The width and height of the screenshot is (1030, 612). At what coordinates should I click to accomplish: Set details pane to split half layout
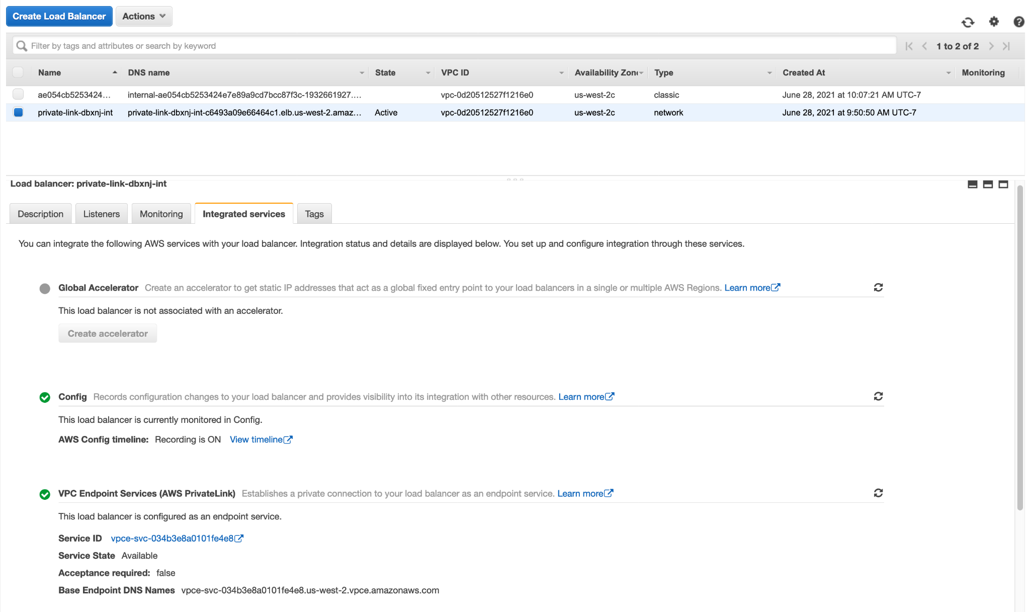[x=988, y=185]
